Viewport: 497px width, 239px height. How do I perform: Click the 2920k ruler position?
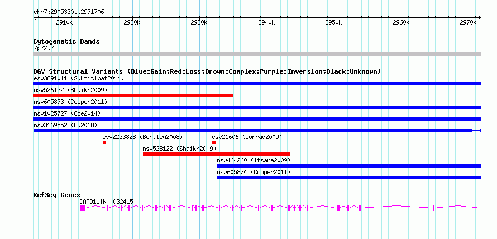tap(132, 22)
